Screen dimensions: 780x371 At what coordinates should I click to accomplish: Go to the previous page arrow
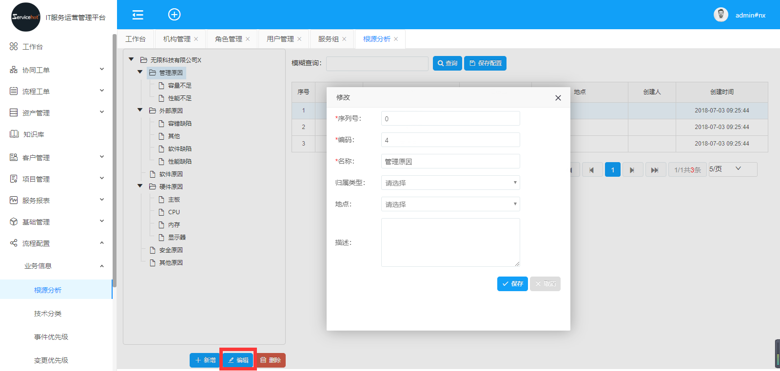pos(591,170)
